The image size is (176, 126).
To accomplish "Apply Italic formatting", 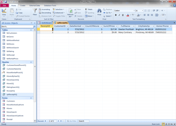I will tap(119, 15).
